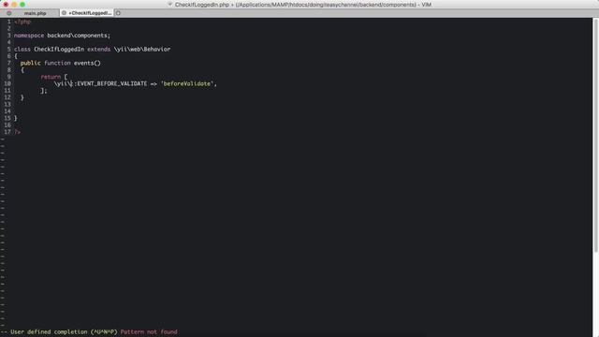Click the return keyword
This screenshot has height=337, width=599.
(x=51, y=77)
